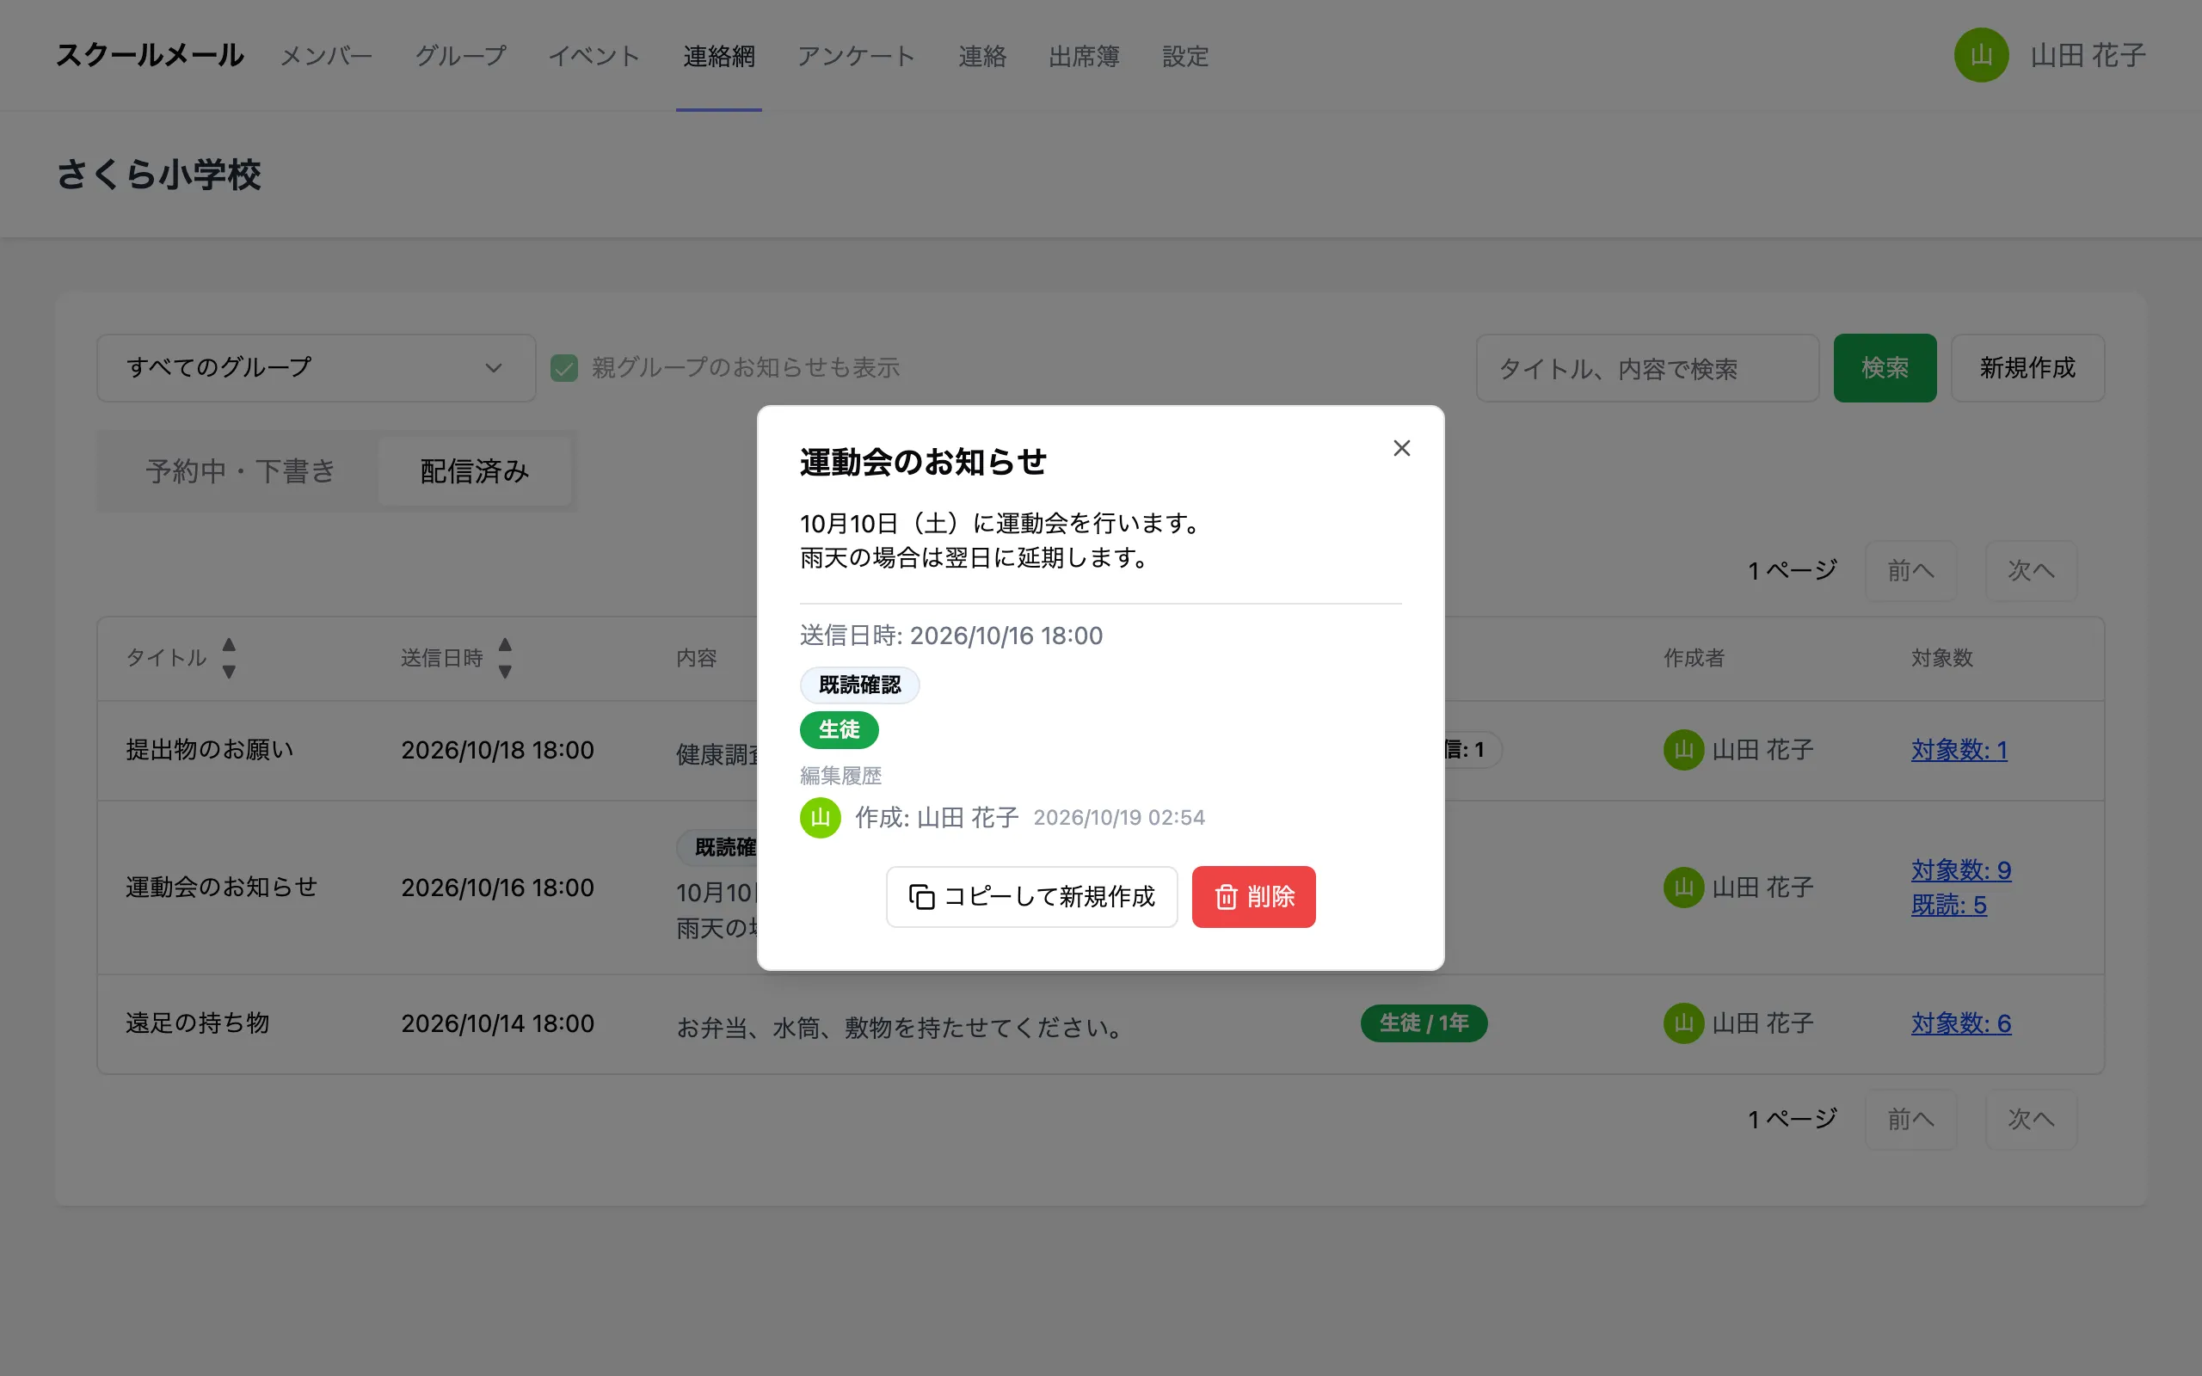Open 対象数: 6 link
Viewport: 2202px width, 1376px height.
[x=1961, y=1023]
